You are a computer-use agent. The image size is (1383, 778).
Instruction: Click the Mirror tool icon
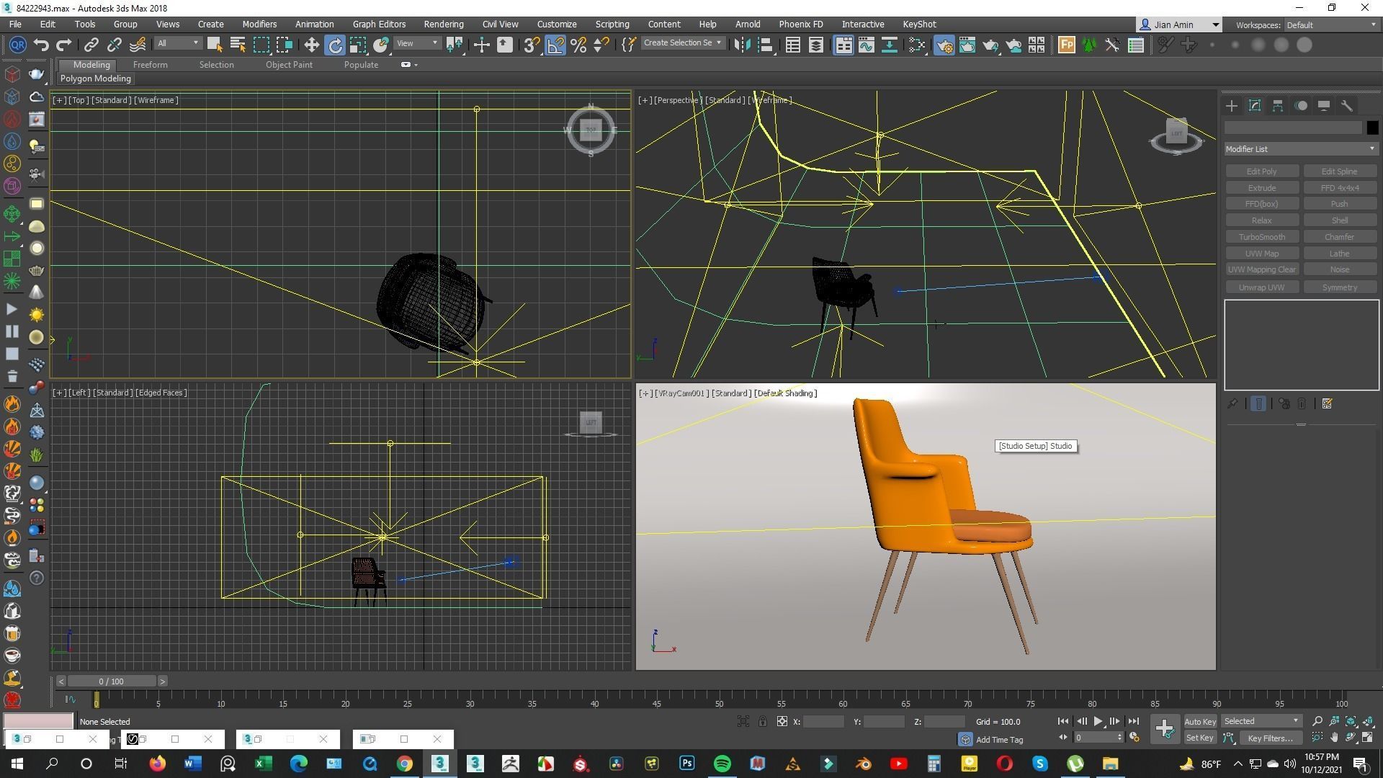(x=742, y=45)
